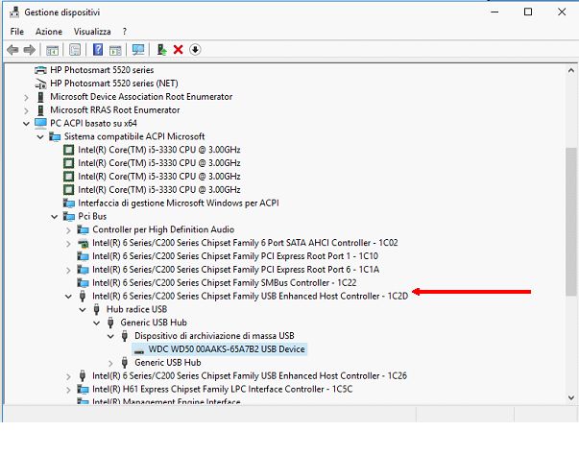Open the Properties toolbar icon

[75, 50]
